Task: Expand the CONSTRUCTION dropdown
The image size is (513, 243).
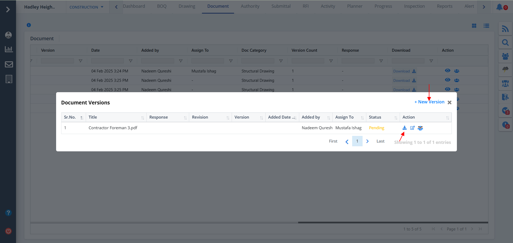Action: click(x=86, y=7)
